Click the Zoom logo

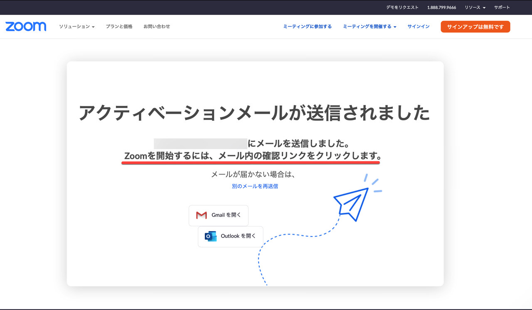click(26, 27)
